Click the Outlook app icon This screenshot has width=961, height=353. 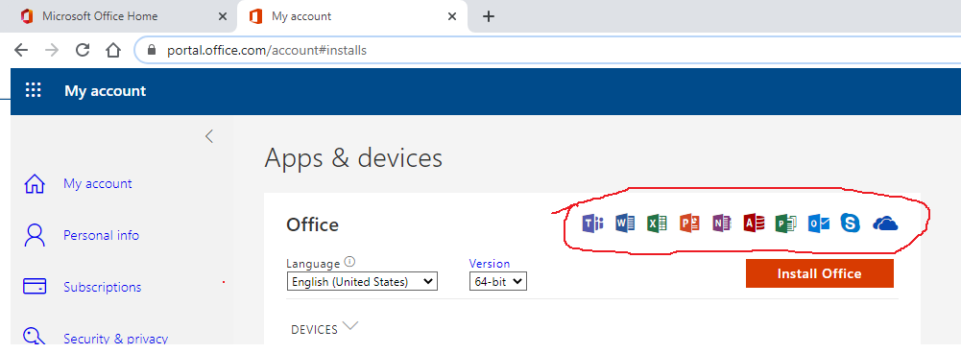coord(818,224)
